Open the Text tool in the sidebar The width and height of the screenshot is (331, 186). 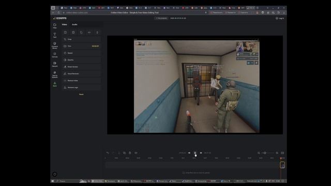click(55, 35)
